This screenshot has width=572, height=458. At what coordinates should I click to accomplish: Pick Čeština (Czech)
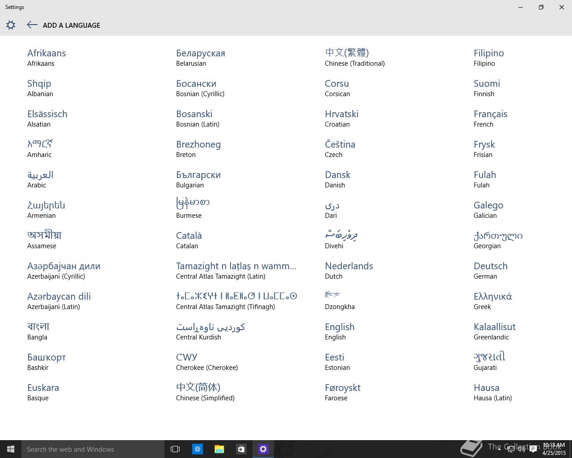point(340,149)
